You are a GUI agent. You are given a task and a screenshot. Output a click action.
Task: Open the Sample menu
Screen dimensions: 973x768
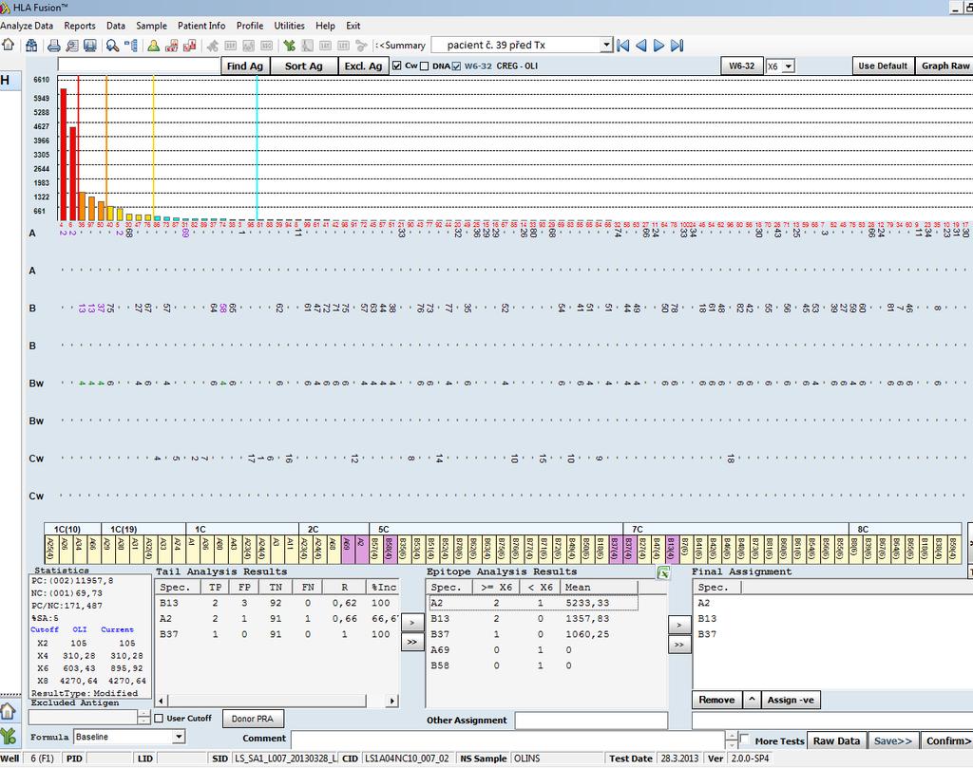(x=151, y=26)
